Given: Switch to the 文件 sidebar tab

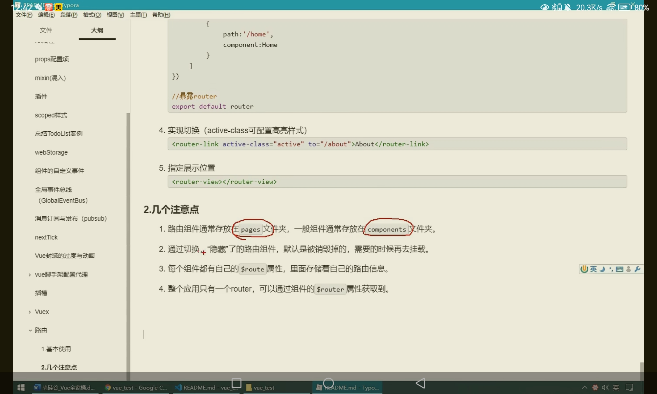Looking at the screenshot, I should coord(46,30).
